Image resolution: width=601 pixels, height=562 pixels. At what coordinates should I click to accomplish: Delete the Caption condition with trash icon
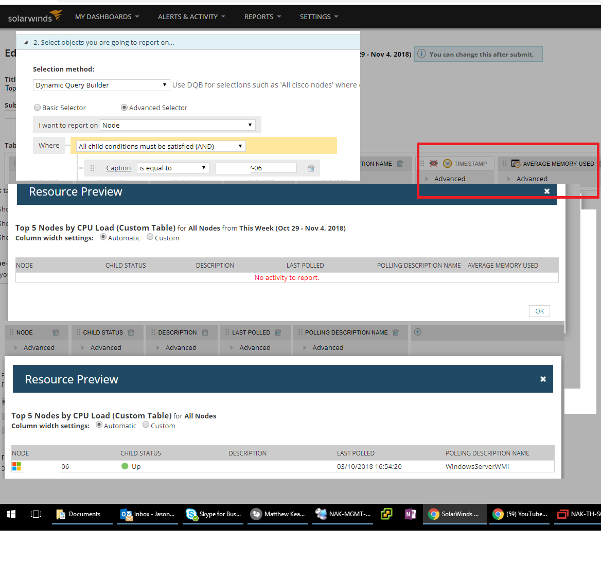[x=311, y=168]
